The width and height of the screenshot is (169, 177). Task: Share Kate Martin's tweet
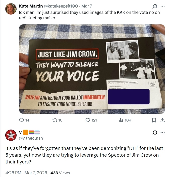pos(162,120)
